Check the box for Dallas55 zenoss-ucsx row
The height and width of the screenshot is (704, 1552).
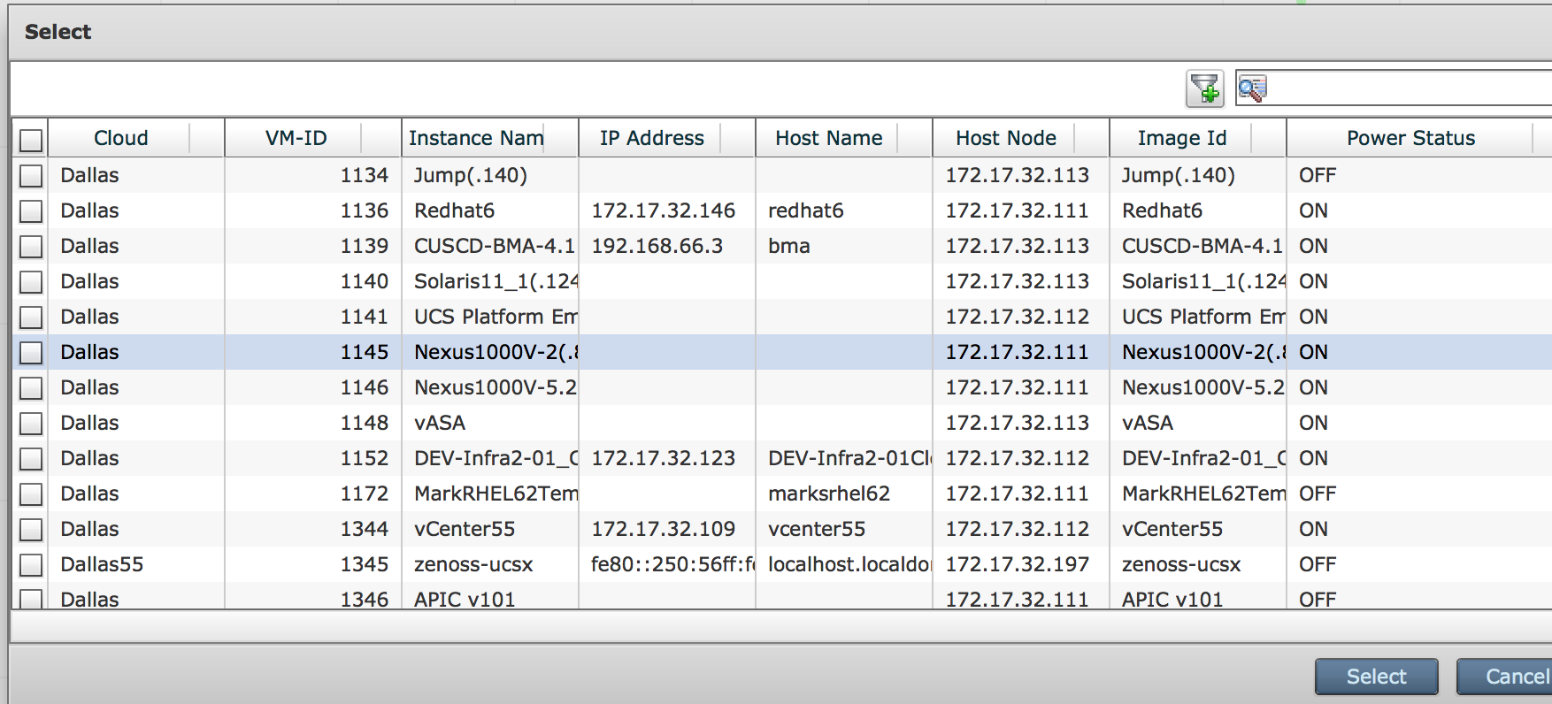point(31,565)
